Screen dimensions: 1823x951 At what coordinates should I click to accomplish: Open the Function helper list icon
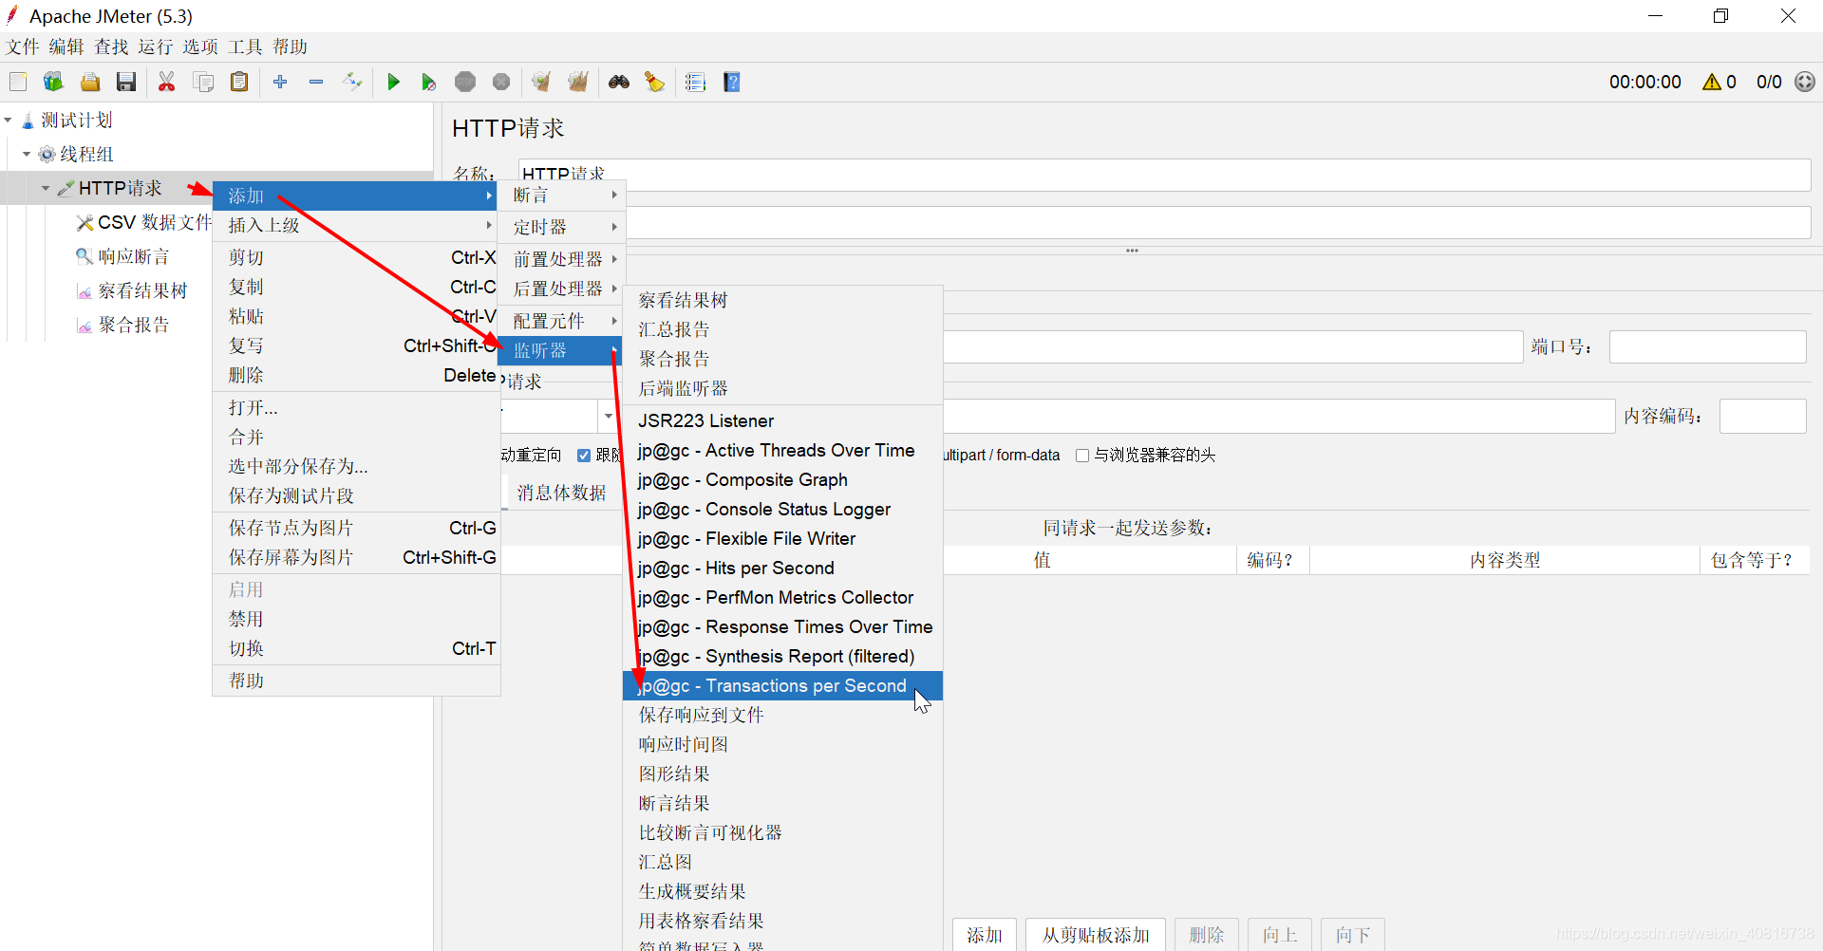click(696, 83)
